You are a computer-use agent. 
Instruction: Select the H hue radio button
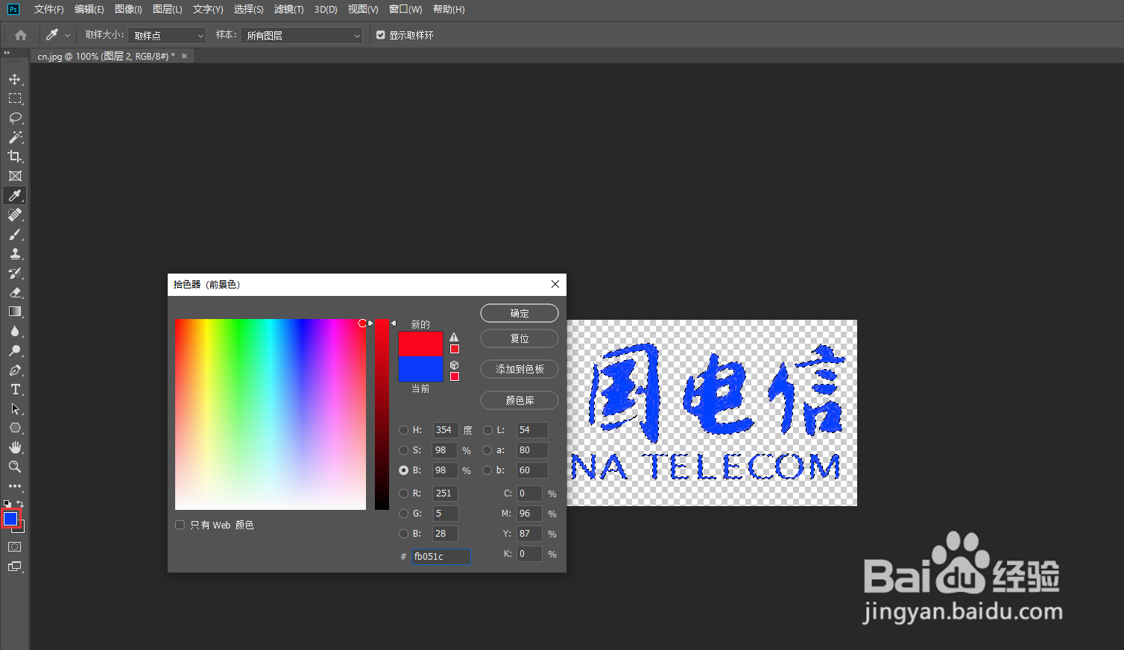click(x=403, y=430)
